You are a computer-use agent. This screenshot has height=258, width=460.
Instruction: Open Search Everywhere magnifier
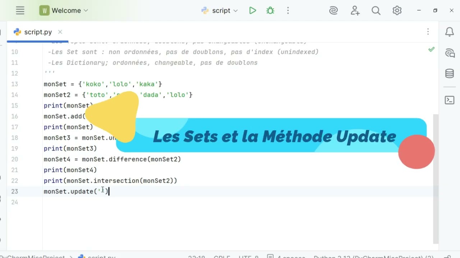[x=376, y=11]
